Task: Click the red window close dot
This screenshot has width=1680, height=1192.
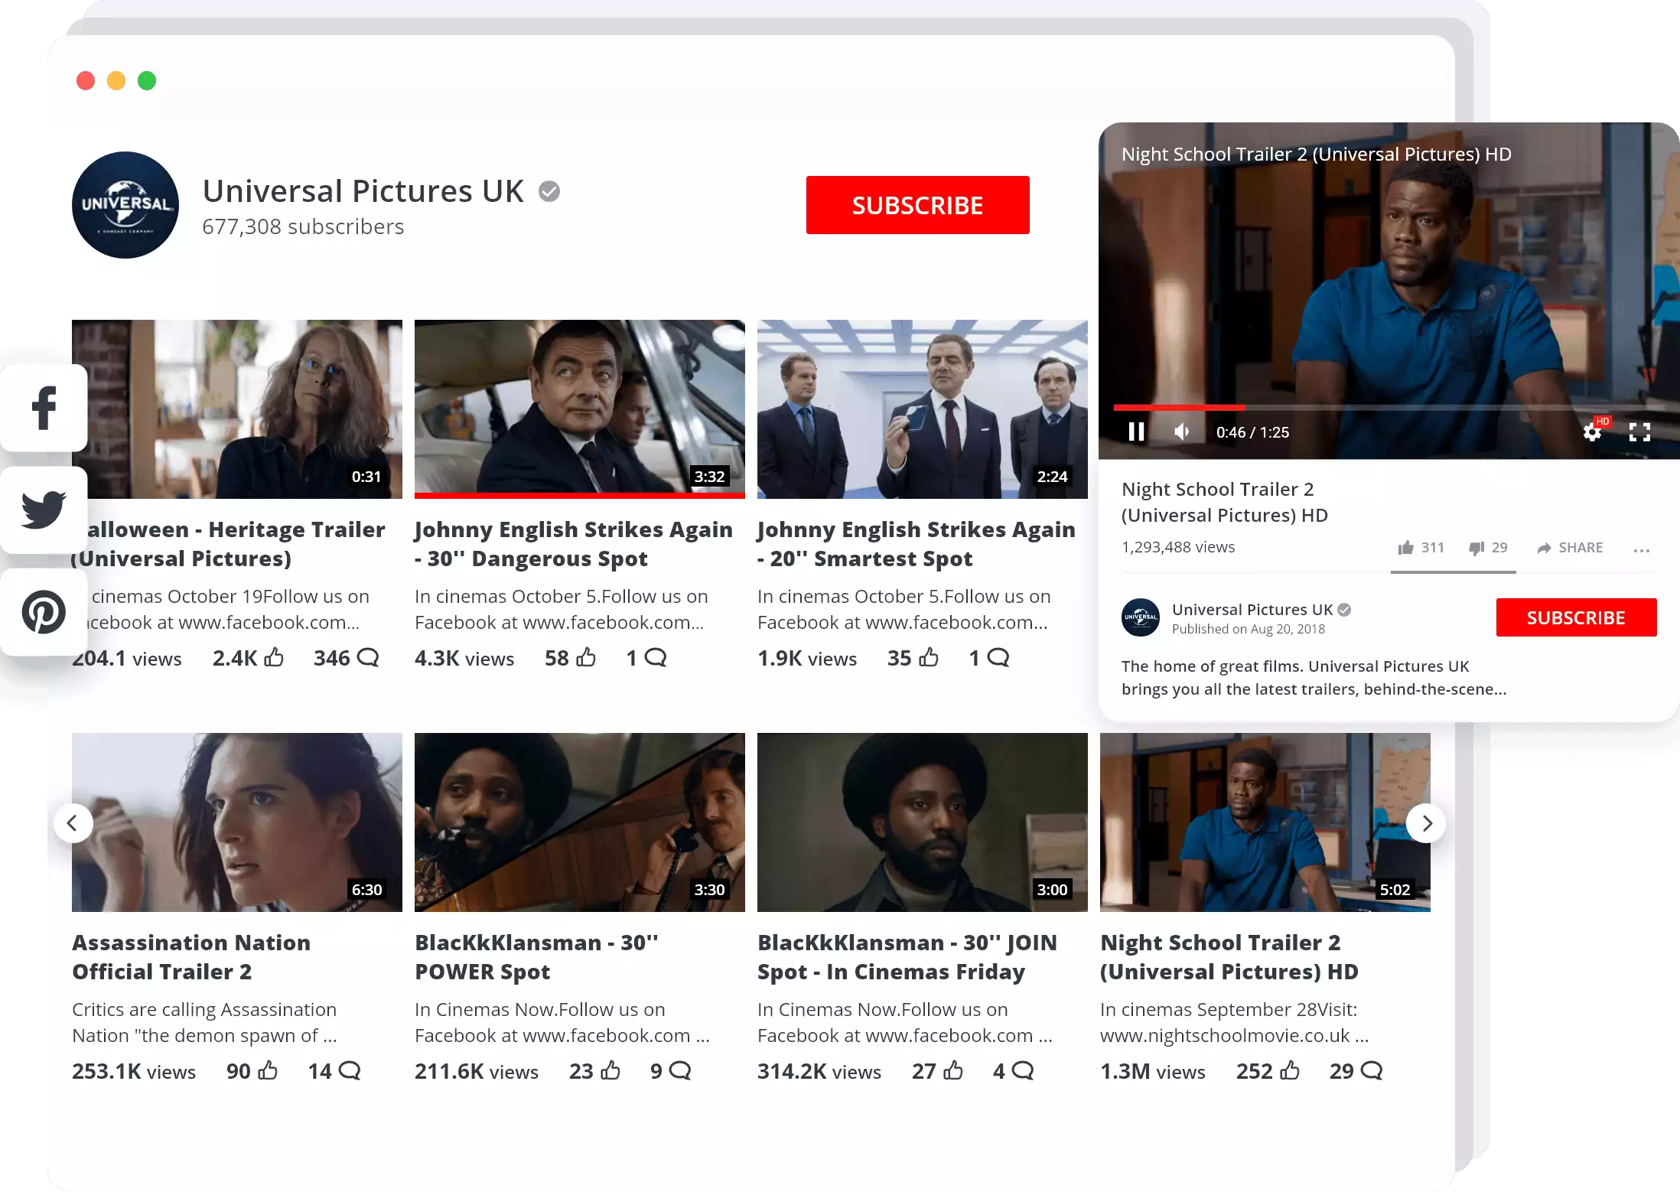Action: 86,80
